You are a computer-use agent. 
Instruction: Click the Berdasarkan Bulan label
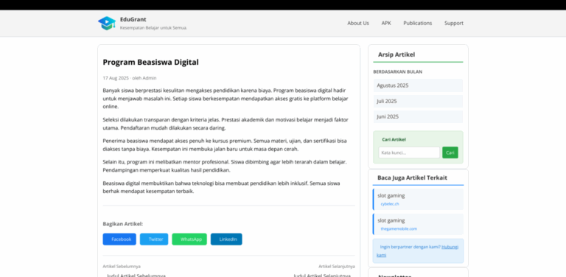pos(398,71)
